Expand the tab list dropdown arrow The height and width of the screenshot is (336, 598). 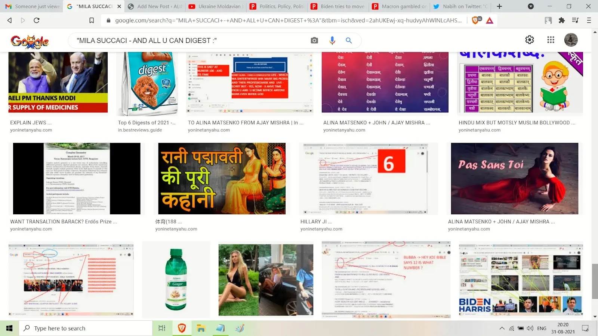pyautogui.click(x=530, y=6)
